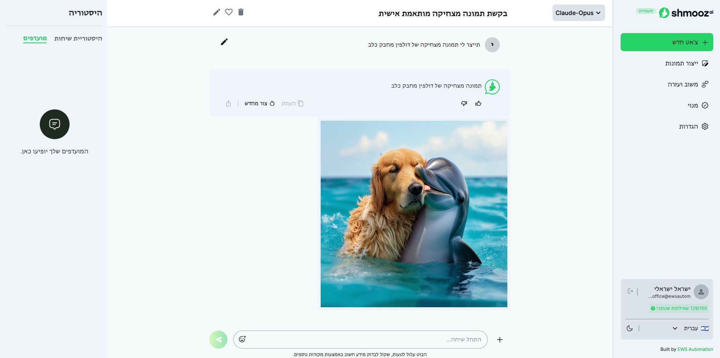Screen dimensions: 720x358
Task: Click the plus icon to add attachment
Action: pos(500,340)
